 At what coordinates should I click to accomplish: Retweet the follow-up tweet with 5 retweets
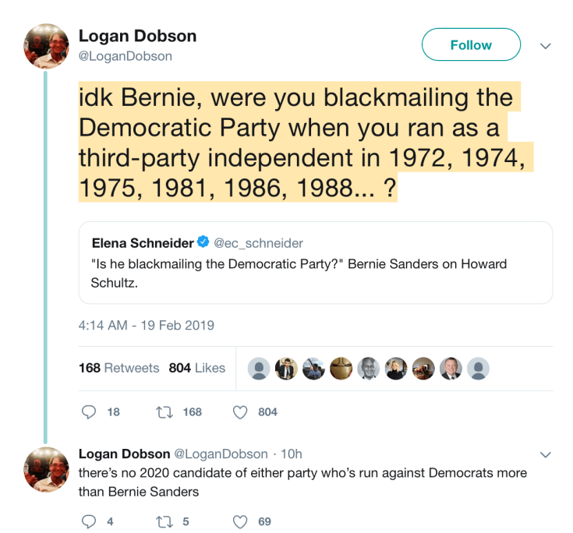tap(167, 521)
